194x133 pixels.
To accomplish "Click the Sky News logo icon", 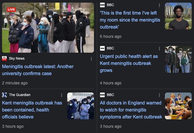I will 4,58.
